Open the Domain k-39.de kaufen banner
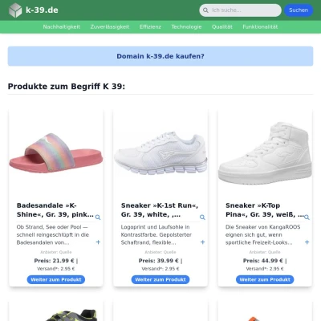The height and width of the screenshot is (321, 321). [160, 56]
